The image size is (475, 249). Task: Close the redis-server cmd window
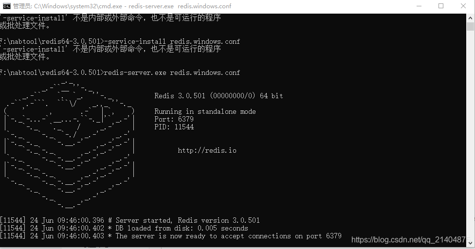click(463, 6)
